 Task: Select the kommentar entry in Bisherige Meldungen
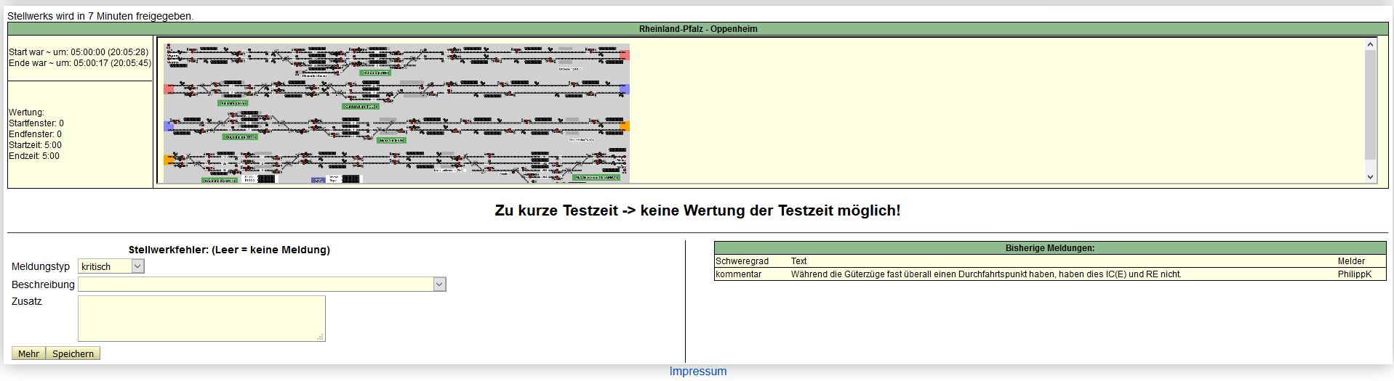738,274
